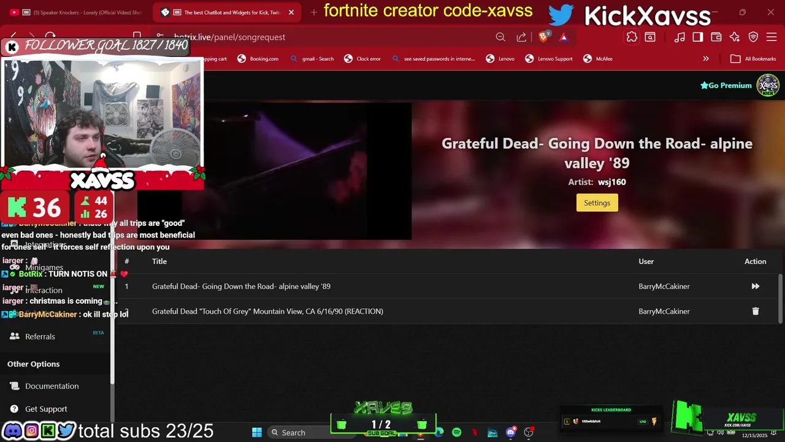
Task: Toggle the browser sidebar panel icon
Action: click(x=697, y=37)
